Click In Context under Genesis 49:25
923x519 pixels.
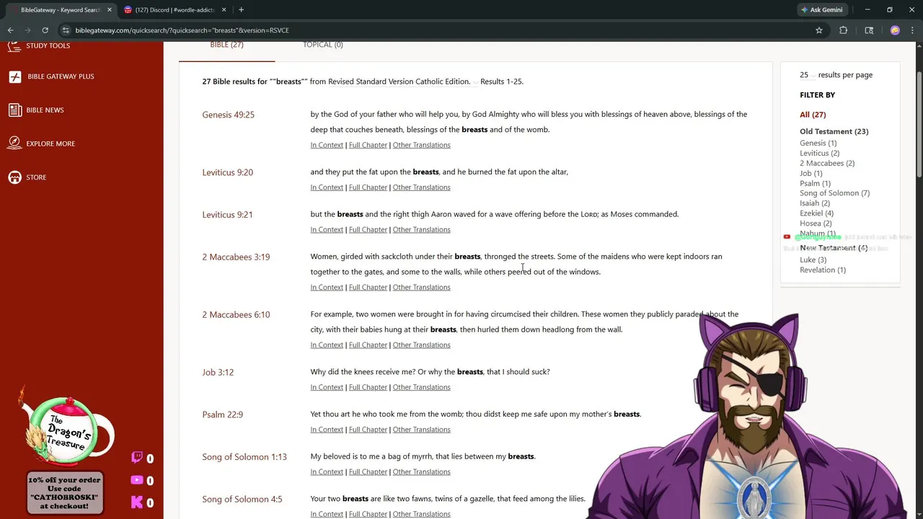pos(327,145)
